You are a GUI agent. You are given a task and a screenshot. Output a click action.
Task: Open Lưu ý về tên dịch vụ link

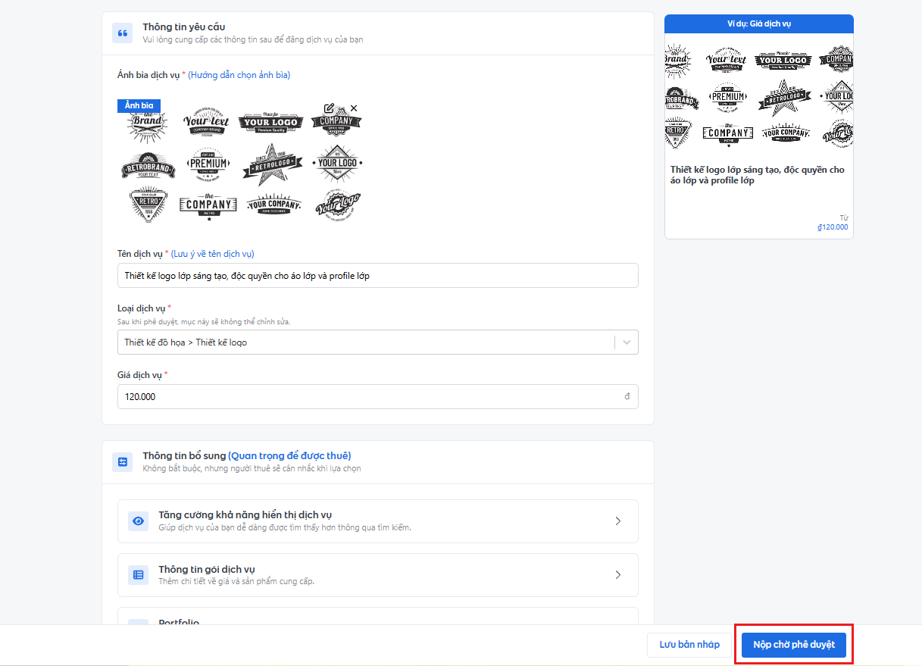[217, 254]
